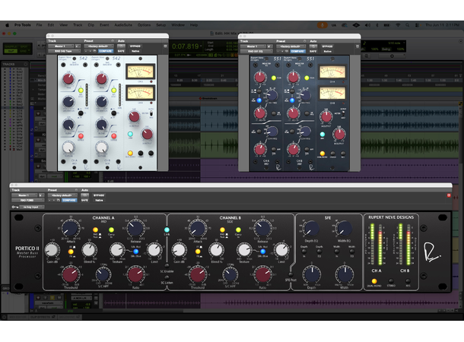Toggle Channel A RMS/Peak yellow button
Viewport: 464px width, 342px height.
tap(95, 230)
